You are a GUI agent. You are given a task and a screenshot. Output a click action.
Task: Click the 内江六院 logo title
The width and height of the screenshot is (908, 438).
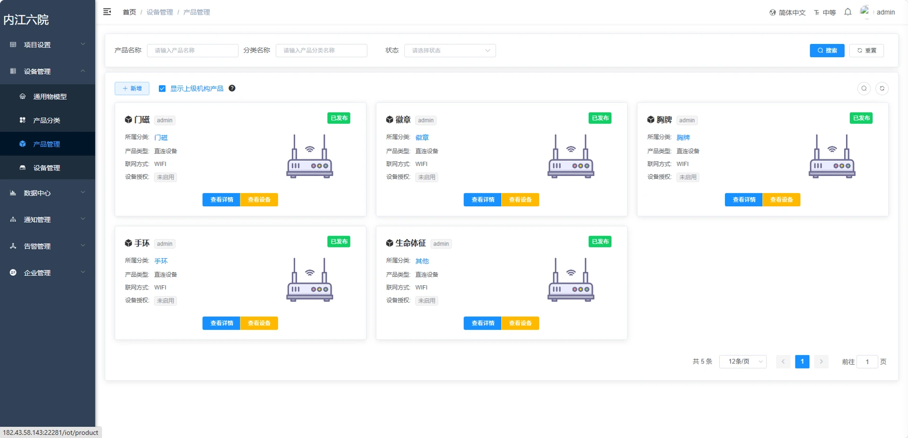pos(26,19)
